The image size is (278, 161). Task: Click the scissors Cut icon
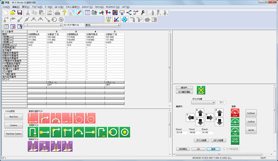coord(28,13)
